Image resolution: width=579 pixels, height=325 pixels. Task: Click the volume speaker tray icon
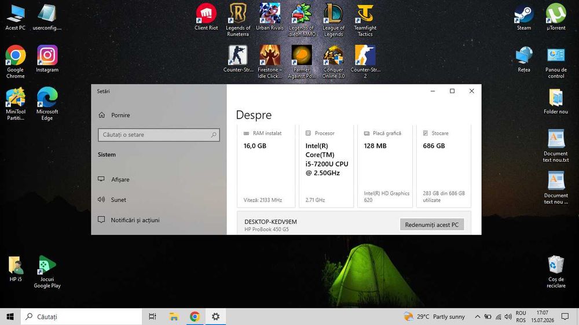[x=508, y=316]
